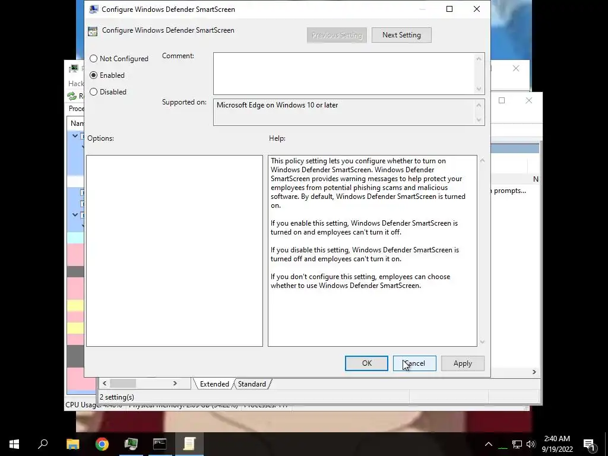Click the policy setting icon beside dialog heading

coord(93,31)
